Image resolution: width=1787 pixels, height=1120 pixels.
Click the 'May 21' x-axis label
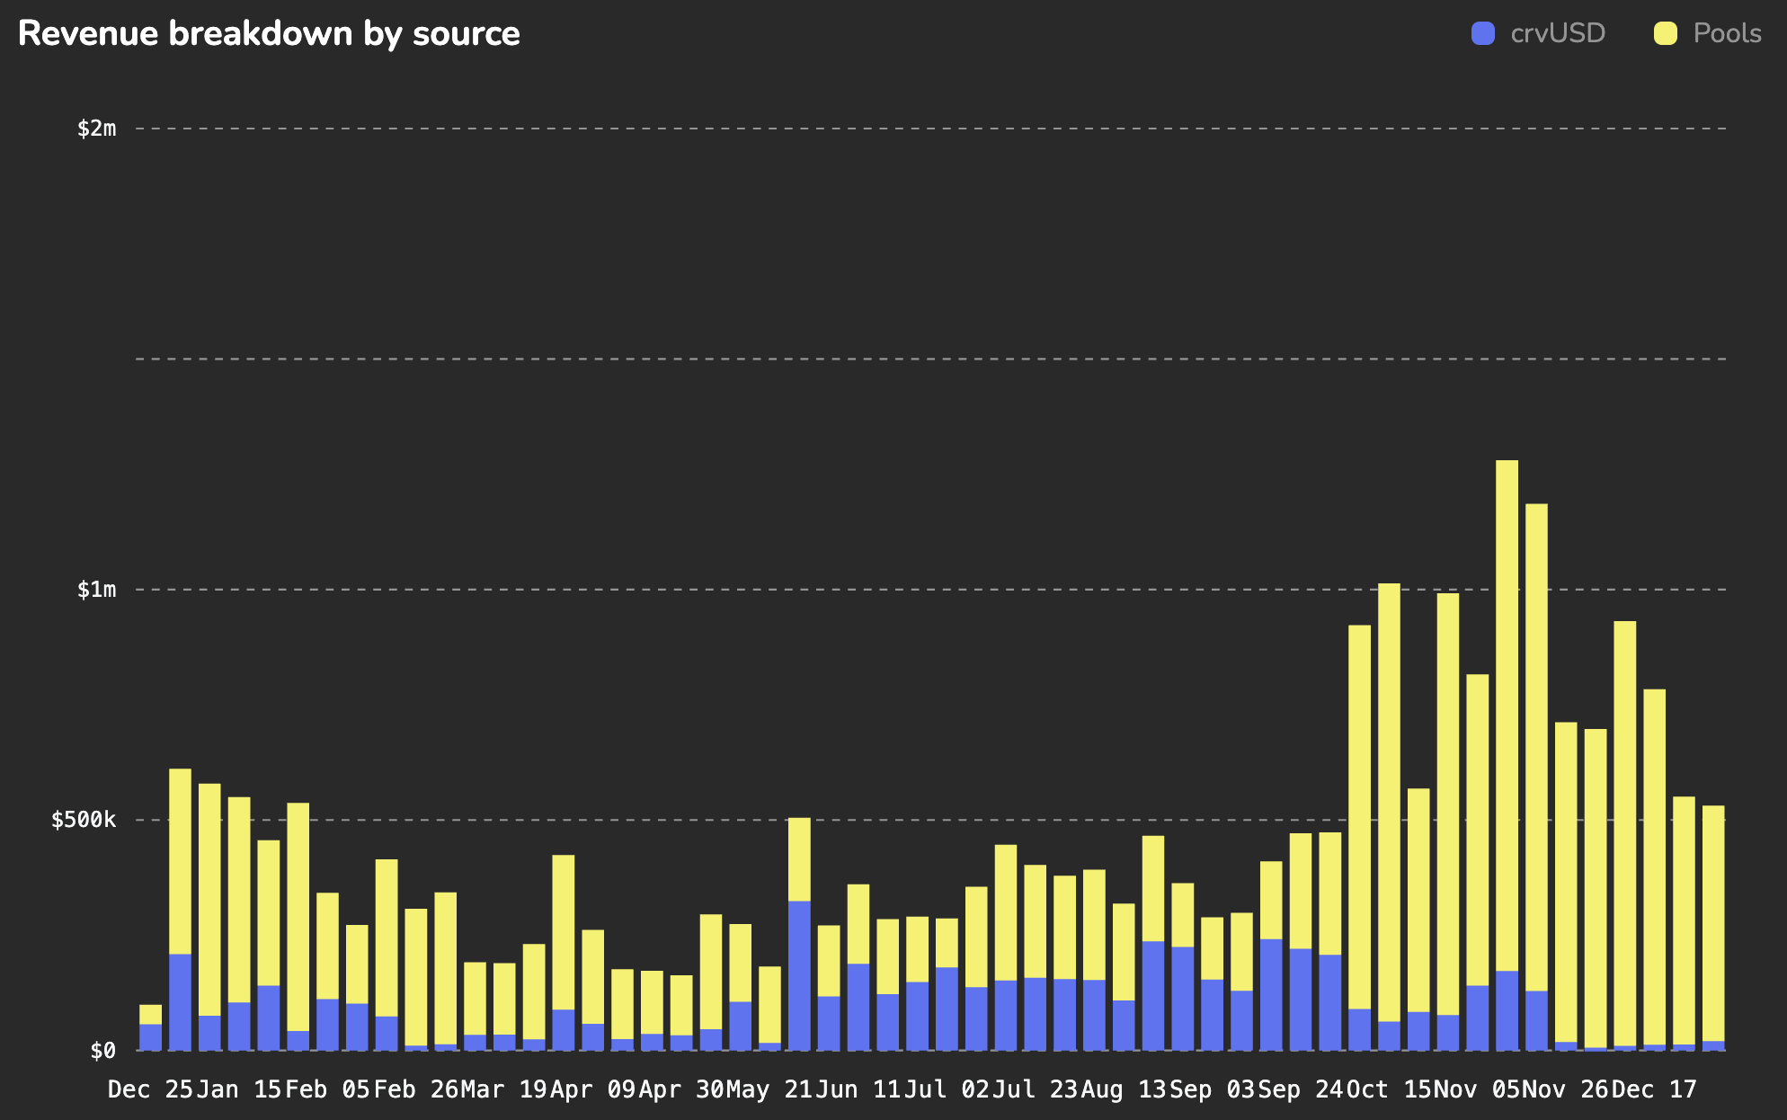pyautogui.click(x=769, y=1089)
